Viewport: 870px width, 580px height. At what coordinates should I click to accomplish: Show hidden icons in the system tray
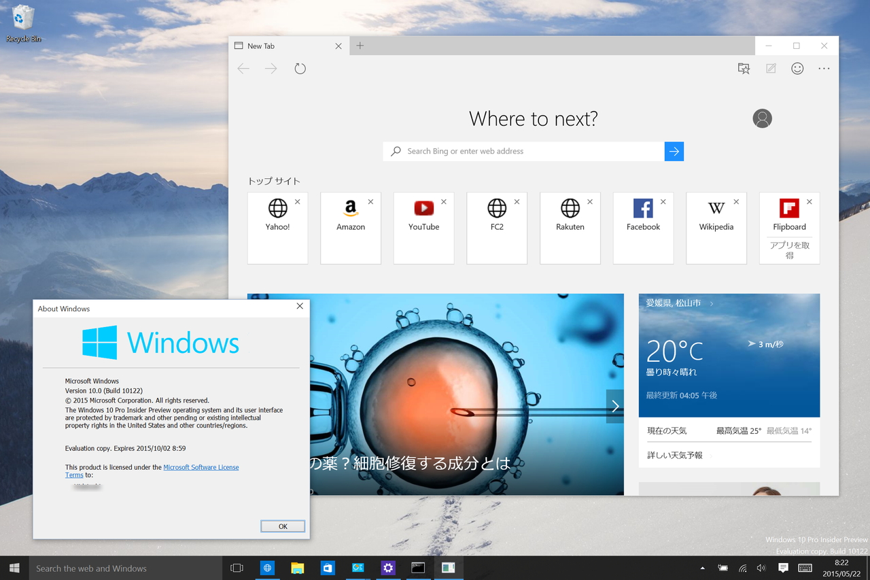(702, 568)
